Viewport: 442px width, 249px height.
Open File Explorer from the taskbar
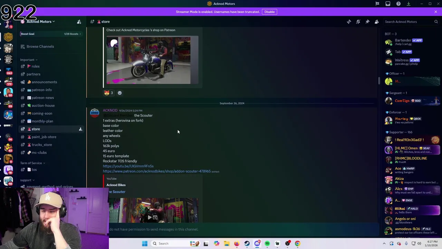[227, 243]
